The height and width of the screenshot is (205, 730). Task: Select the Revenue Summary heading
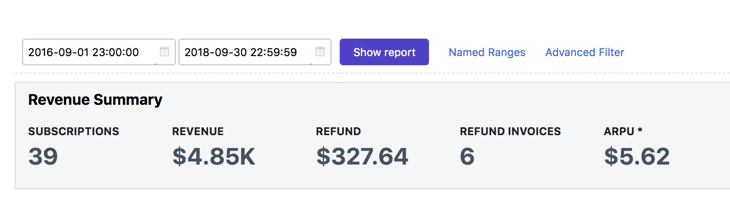point(95,100)
